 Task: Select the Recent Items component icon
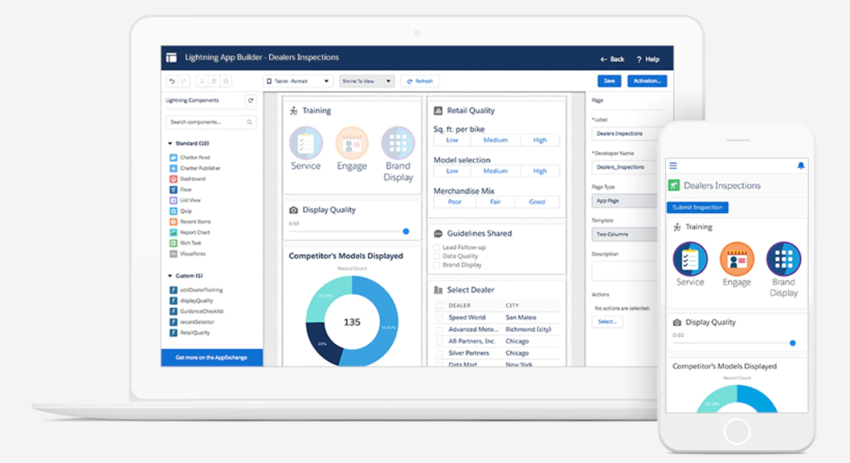pyautogui.click(x=173, y=222)
